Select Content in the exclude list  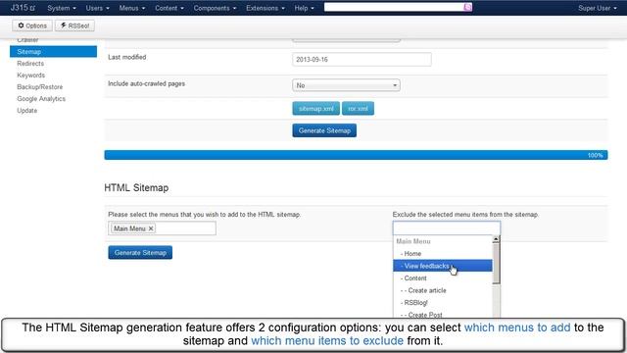click(x=442, y=277)
